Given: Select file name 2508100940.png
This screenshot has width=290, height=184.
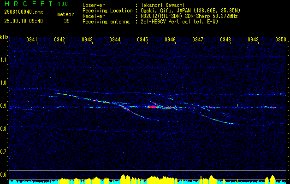Looking at the screenshot, I should pyautogui.click(x=24, y=12).
